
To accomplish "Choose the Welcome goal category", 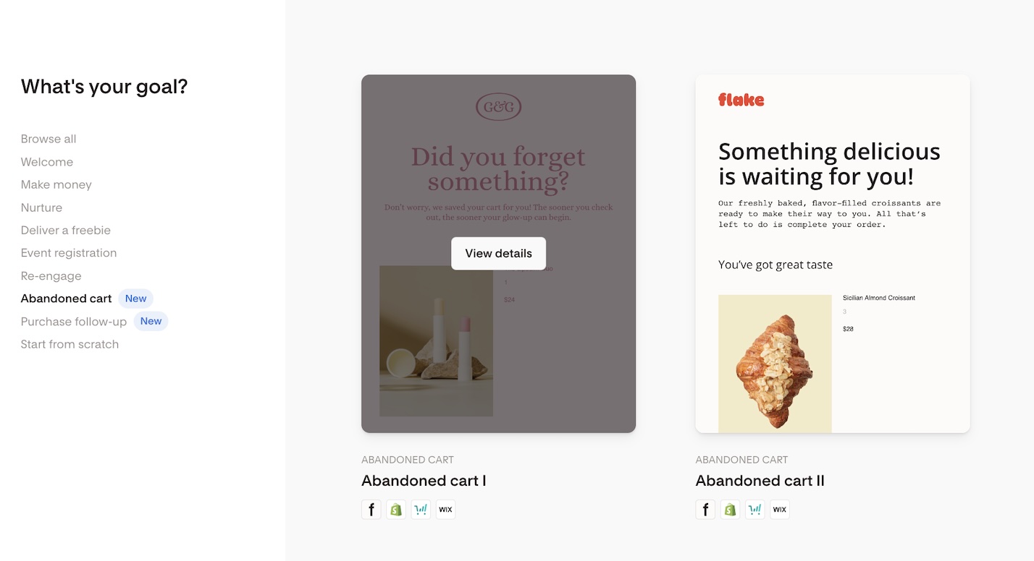I will [47, 162].
